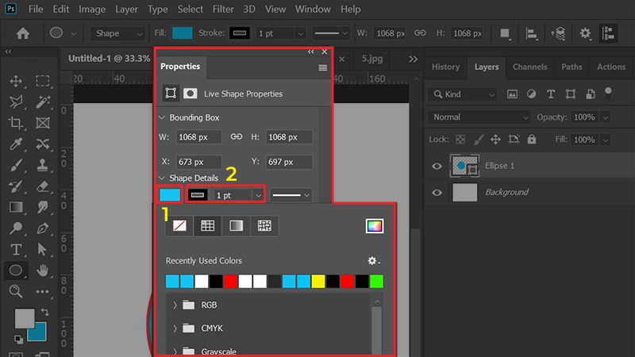This screenshot has width=635, height=357.
Task: Select the Zoom tool
Action: click(15, 291)
